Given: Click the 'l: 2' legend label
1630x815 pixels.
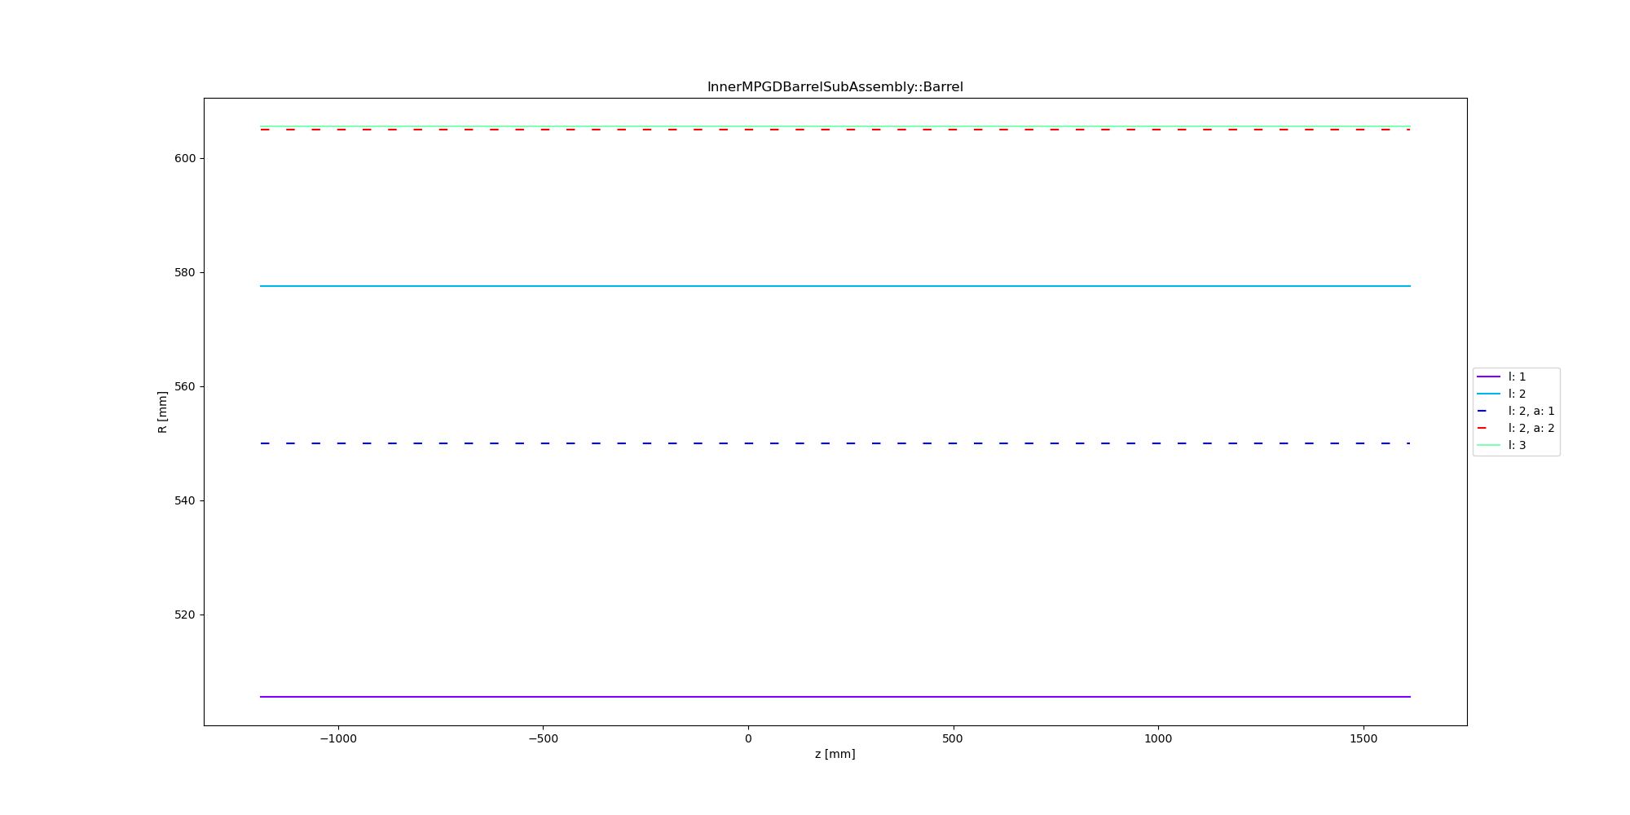Looking at the screenshot, I should tap(1517, 394).
